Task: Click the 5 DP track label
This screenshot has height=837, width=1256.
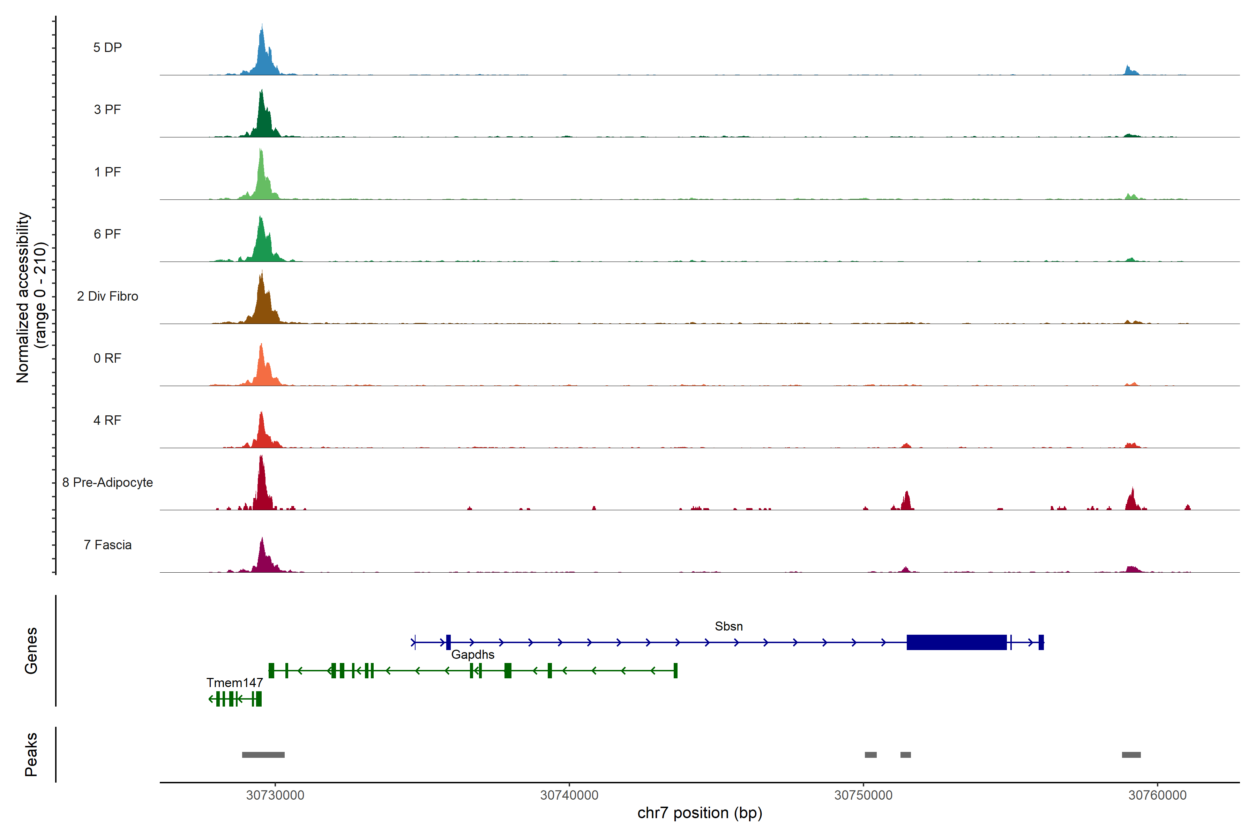Action: click(x=107, y=47)
